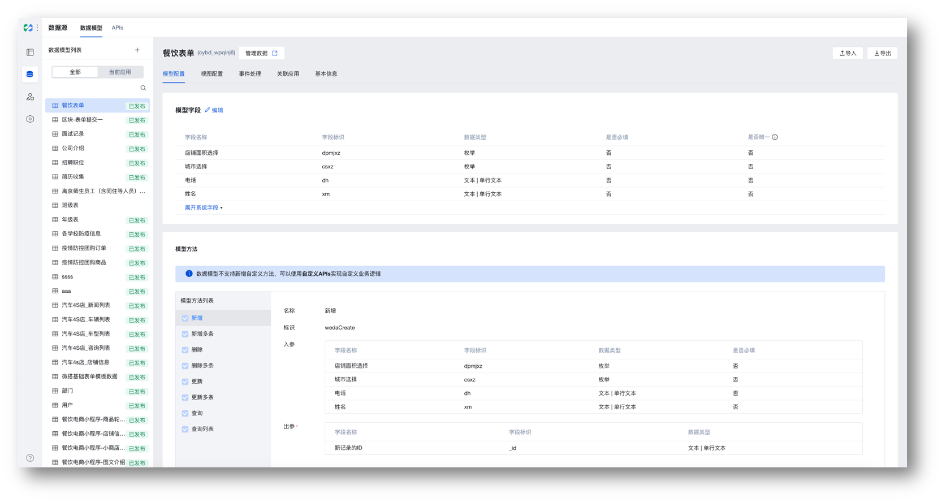Select 汽车4S店_新闻列表 in model list

97,305
